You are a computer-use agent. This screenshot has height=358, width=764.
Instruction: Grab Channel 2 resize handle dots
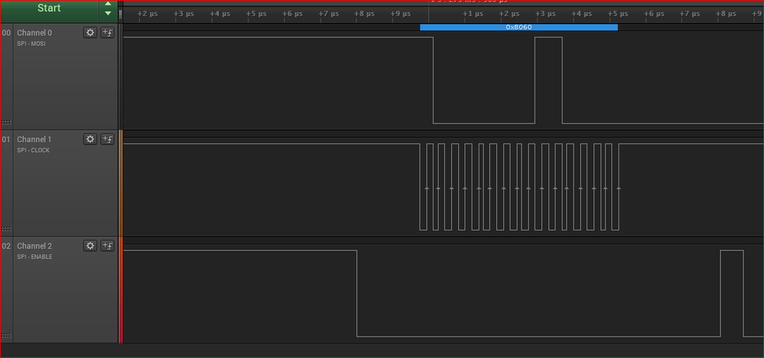point(6,336)
